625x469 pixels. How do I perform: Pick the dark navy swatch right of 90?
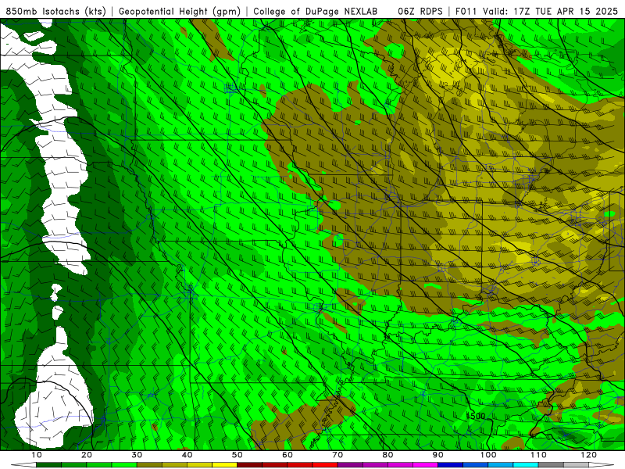451,465
